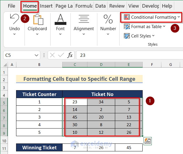Open the Conditional Formatting dropdown
The image size is (183, 154).
[x=151, y=17]
